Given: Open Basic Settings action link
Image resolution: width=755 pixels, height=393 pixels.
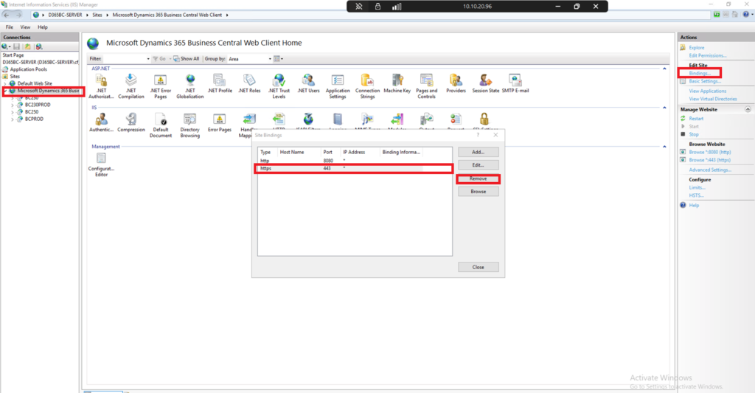Looking at the screenshot, I should [705, 81].
